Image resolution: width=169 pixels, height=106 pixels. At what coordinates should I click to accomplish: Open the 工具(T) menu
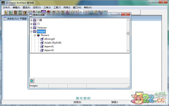pos(57,8)
